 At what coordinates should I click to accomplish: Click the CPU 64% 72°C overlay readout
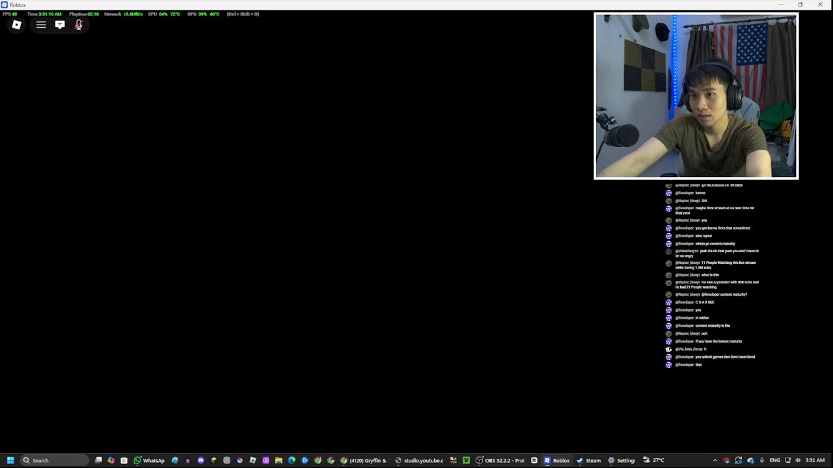tap(164, 14)
